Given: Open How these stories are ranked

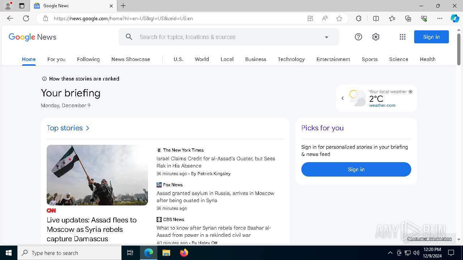Looking at the screenshot, I should (x=81, y=79).
